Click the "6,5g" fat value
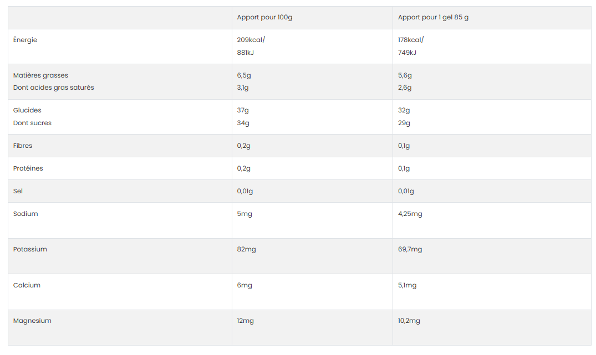Viewport: 596px width, 355px height. [244, 75]
